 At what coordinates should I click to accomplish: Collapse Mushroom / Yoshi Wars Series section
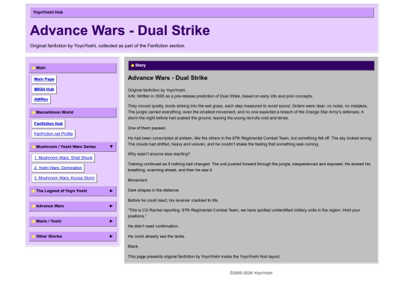coord(73,147)
